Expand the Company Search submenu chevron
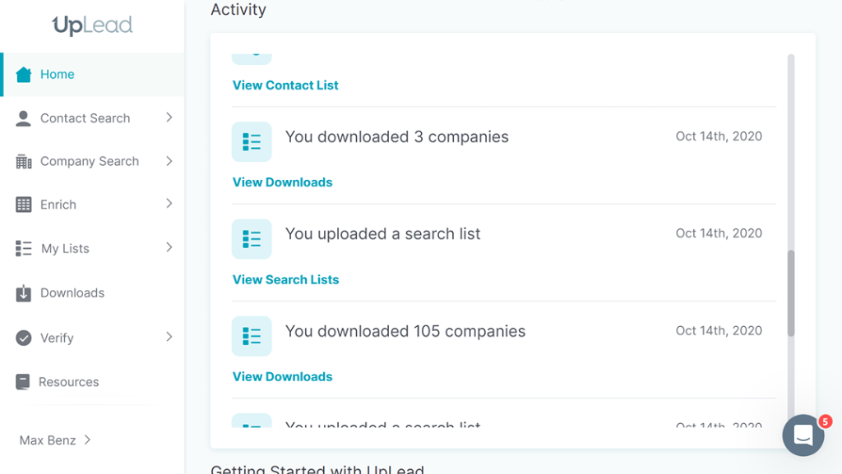 pos(169,161)
